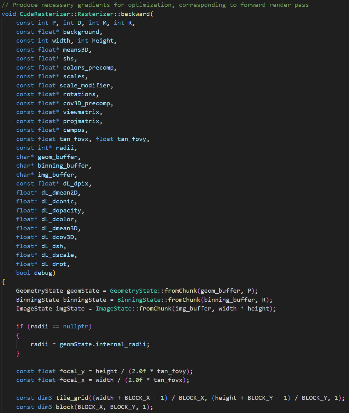The image size is (349, 413).
Task: Click the variable 'focal_y'
Action: point(72,371)
